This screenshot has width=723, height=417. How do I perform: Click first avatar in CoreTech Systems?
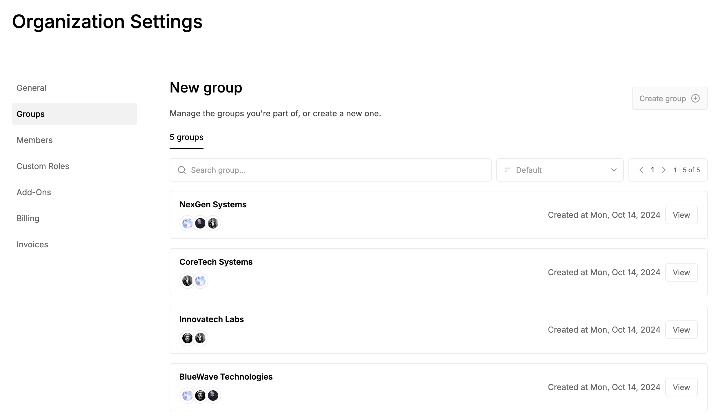pos(188,281)
